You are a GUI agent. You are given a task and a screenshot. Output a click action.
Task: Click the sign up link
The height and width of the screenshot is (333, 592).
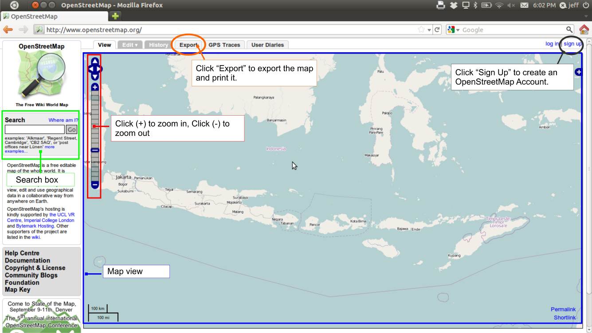pos(573,44)
